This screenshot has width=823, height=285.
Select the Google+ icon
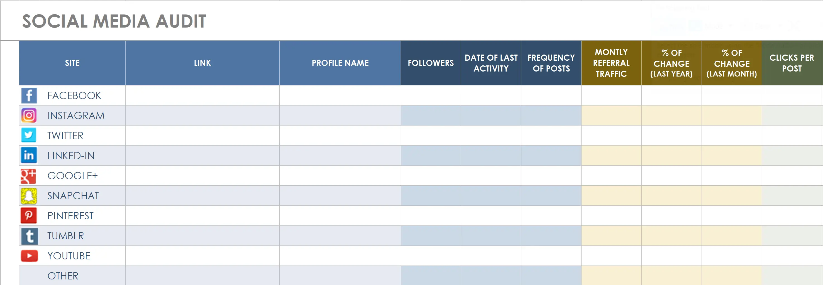point(29,176)
